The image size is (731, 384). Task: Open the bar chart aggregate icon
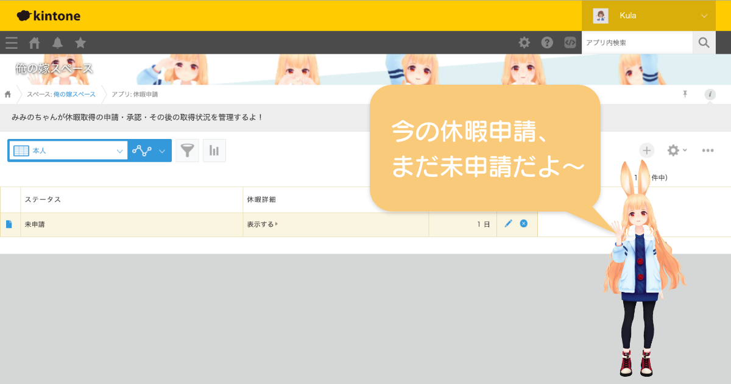(x=214, y=151)
